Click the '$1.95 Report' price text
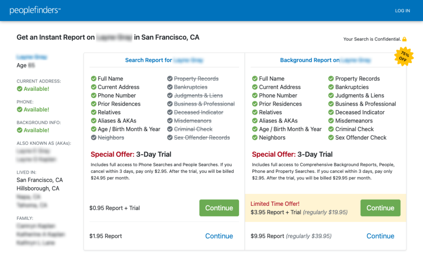 [x=106, y=236]
